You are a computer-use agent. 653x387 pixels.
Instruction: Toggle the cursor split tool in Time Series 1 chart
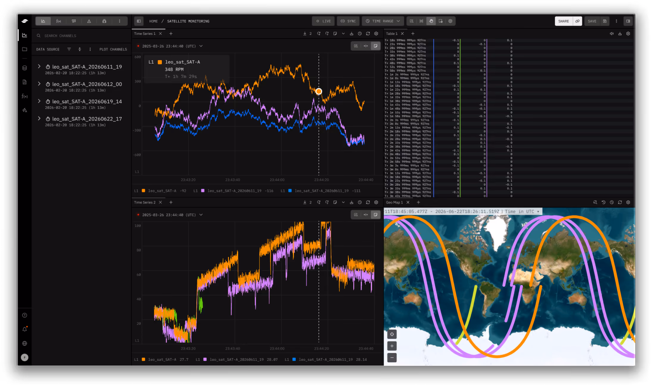366,46
